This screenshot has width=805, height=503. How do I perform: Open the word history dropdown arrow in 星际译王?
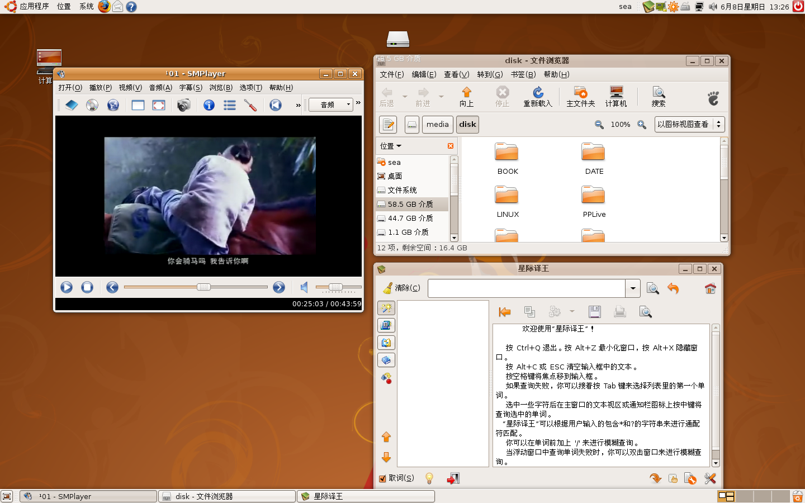(633, 288)
